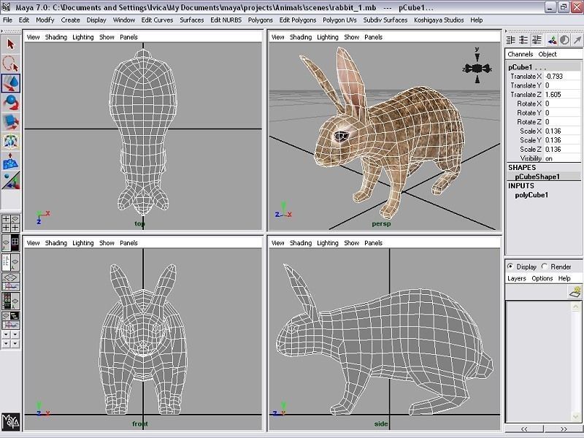Select the Scale tool cube icon

tap(10, 122)
